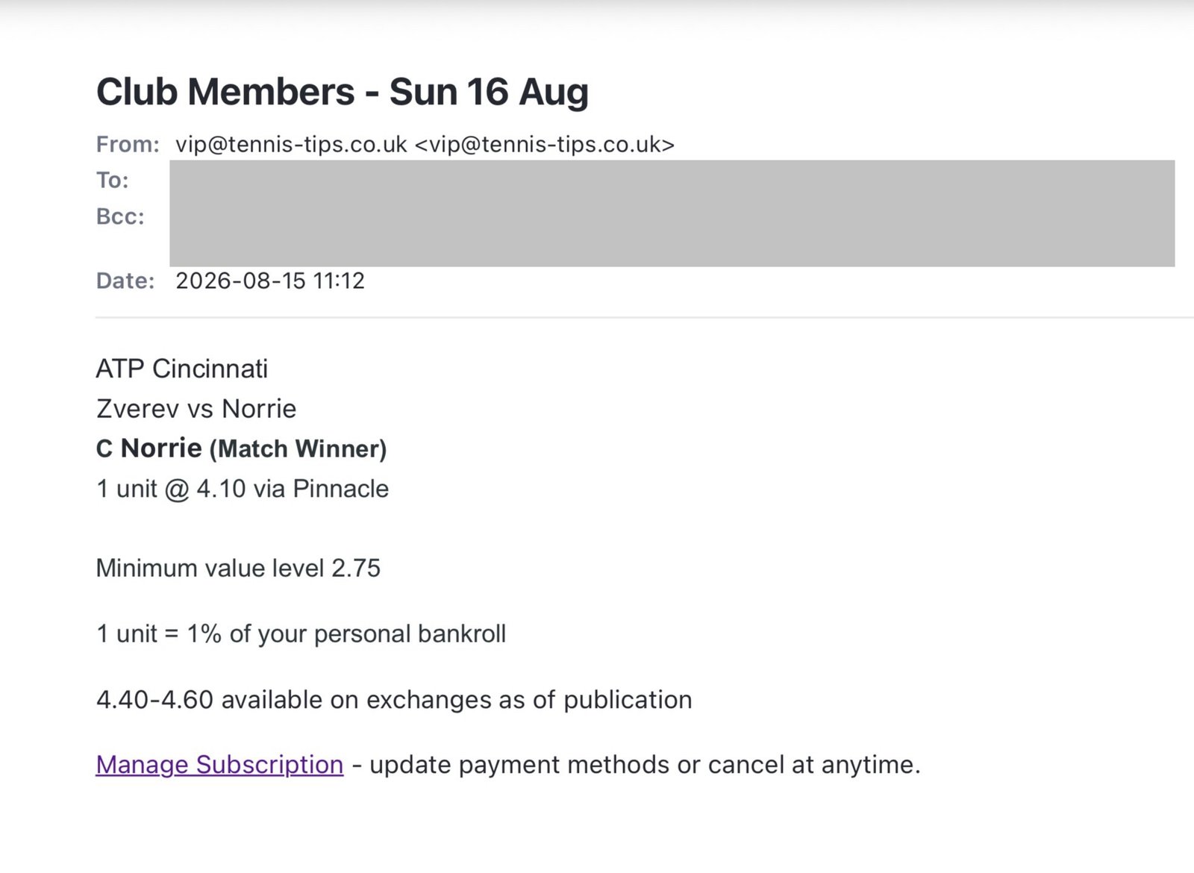Viewport: 1194px width, 873px height.
Task: Click the 1 unit @ 4.10 via Pinnacle line
Action: coord(243,489)
